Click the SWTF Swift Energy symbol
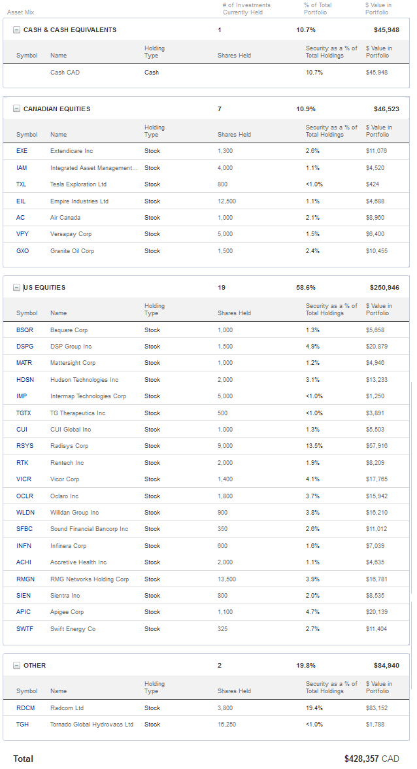 point(24,629)
